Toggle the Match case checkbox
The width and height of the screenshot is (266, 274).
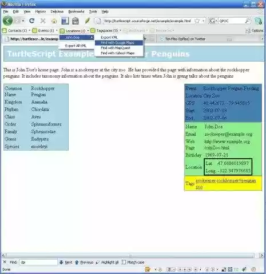pyautogui.click(x=124, y=262)
